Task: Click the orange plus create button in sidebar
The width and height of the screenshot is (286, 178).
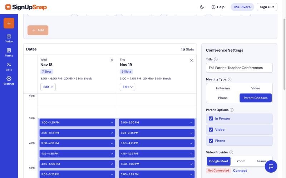Action: [9, 23]
